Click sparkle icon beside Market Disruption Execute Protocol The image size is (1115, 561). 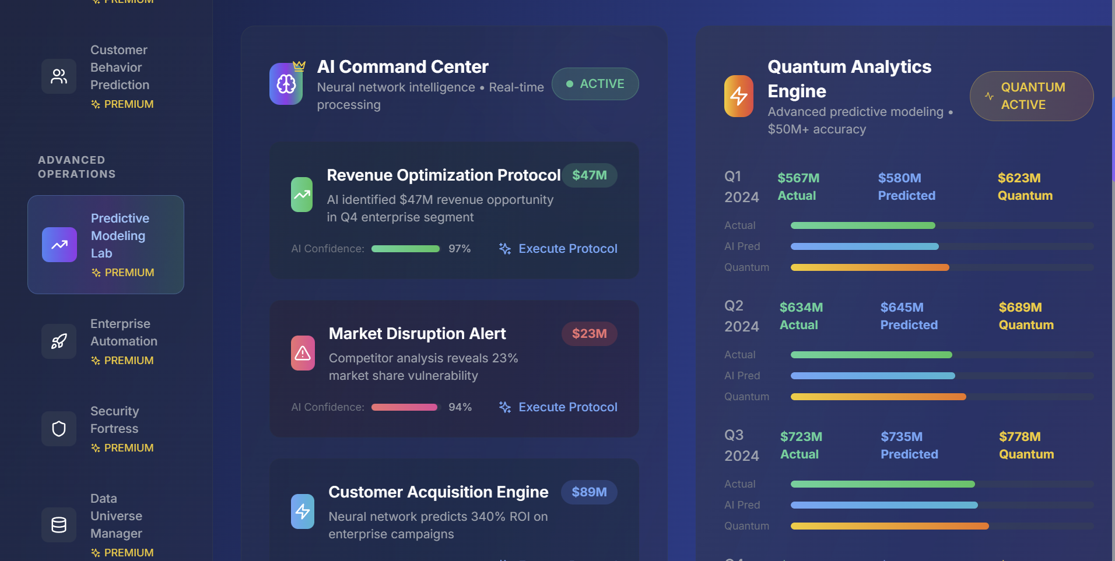click(x=505, y=407)
